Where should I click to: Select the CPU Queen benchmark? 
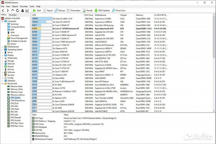15,98
